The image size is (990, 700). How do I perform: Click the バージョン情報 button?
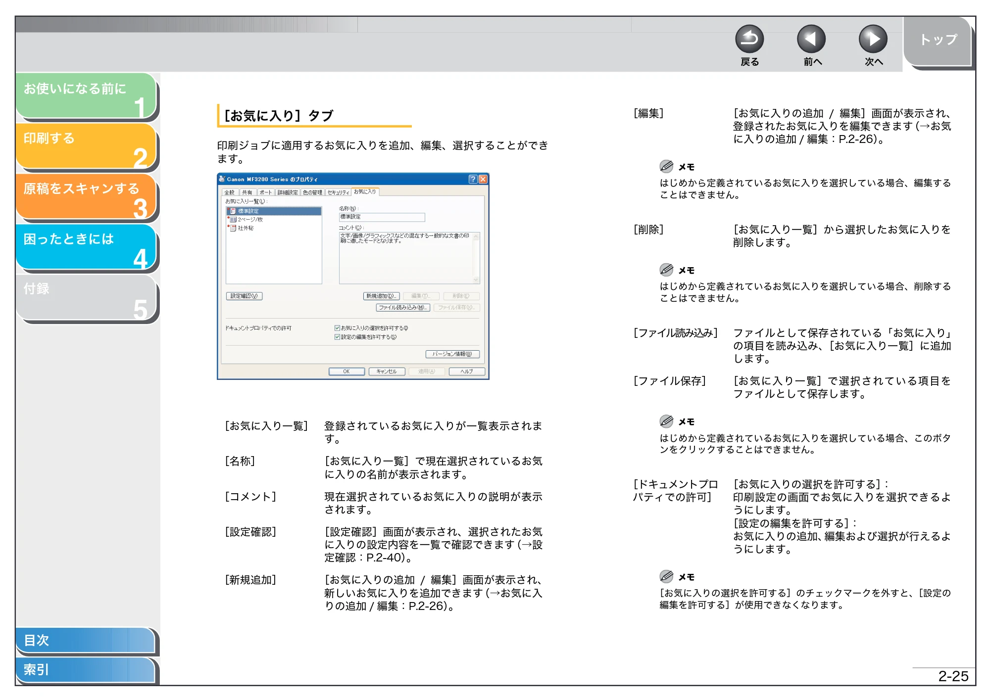452,354
